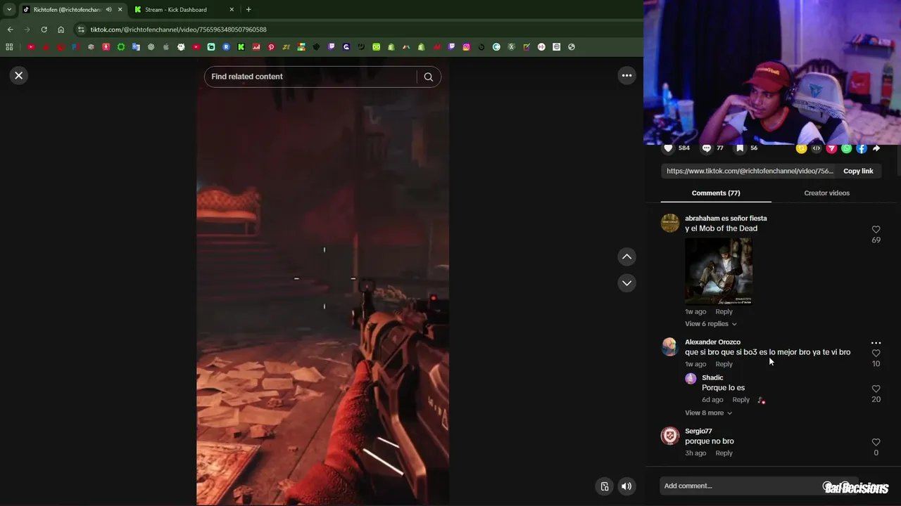Reply to Alexander Orozco's comment
Screen dimensions: 901x506
click(x=724, y=364)
